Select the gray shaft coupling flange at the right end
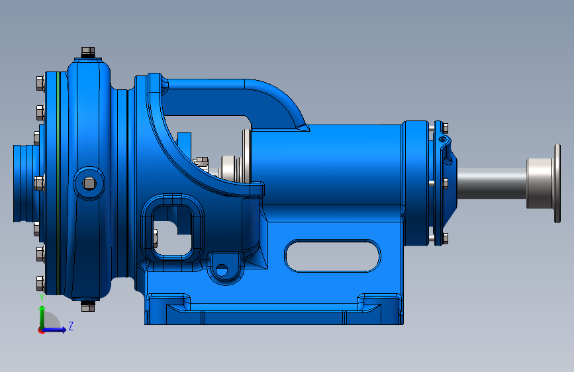Viewport: 574px width, 372px height. click(x=544, y=183)
